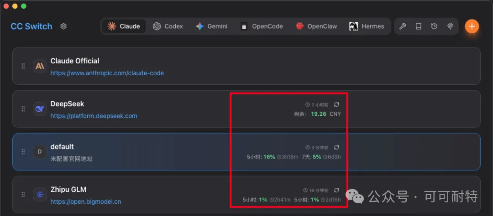Grab the Zhipu GLM drag handle
This screenshot has height=216, width=493.
[x=23, y=195]
